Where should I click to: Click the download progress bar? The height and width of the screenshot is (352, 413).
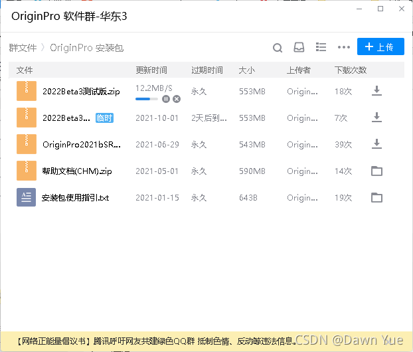click(147, 99)
